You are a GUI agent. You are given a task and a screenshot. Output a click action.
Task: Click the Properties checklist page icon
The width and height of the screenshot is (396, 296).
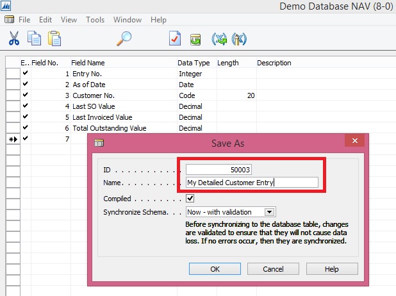coord(175,38)
